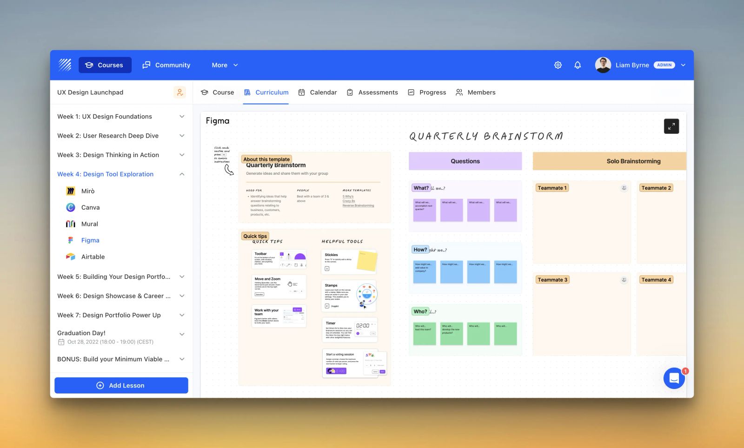The height and width of the screenshot is (448, 744).
Task: Go to the Courses section
Action: tap(105, 65)
